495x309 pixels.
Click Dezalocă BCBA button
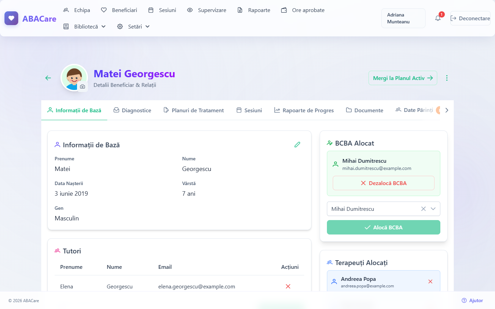point(384,183)
